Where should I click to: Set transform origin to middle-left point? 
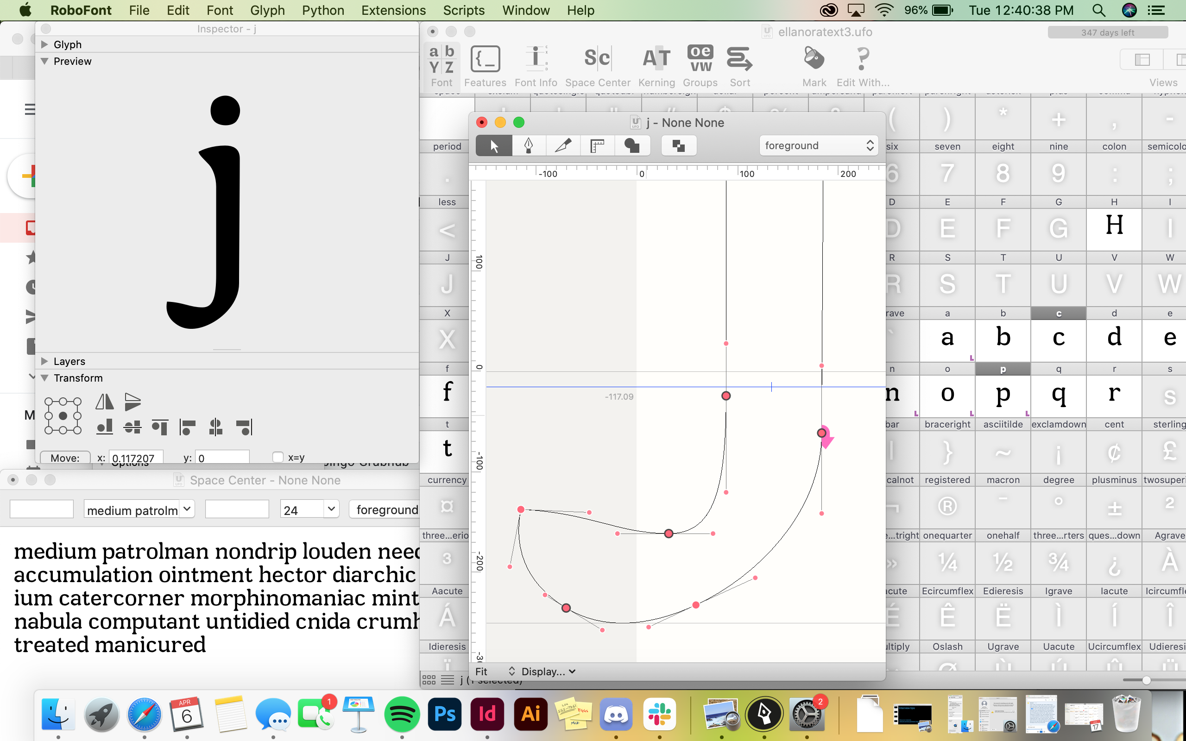coord(49,415)
